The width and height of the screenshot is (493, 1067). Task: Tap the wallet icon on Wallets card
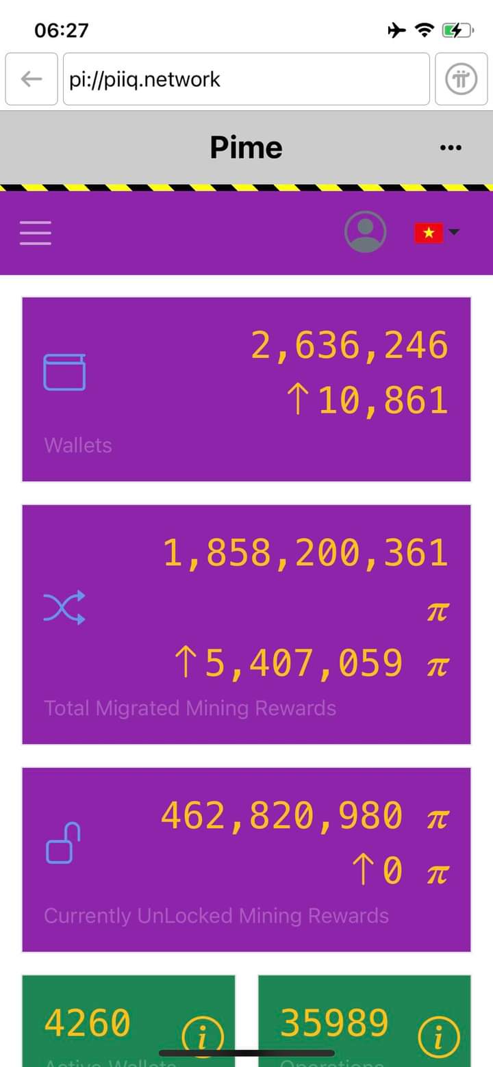click(64, 372)
